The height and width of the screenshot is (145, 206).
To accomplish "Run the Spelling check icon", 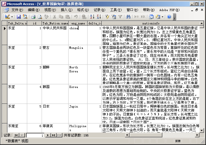I will [x=46, y=17].
